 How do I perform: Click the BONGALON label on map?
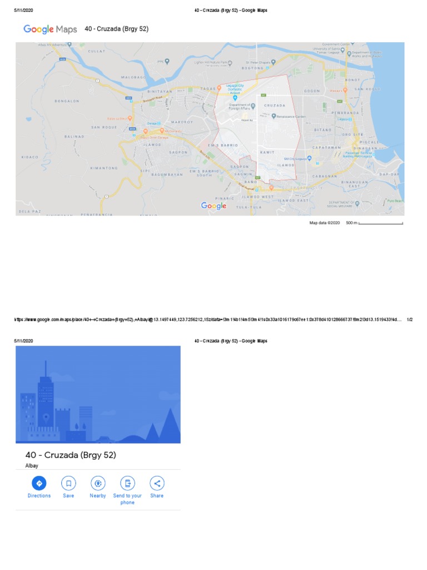pyautogui.click(x=67, y=101)
